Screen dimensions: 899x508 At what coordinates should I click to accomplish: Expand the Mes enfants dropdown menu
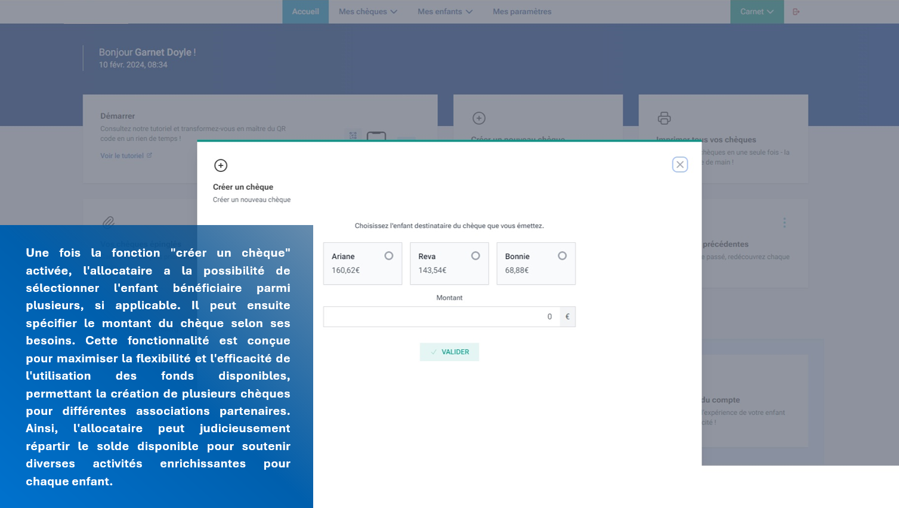(x=444, y=11)
